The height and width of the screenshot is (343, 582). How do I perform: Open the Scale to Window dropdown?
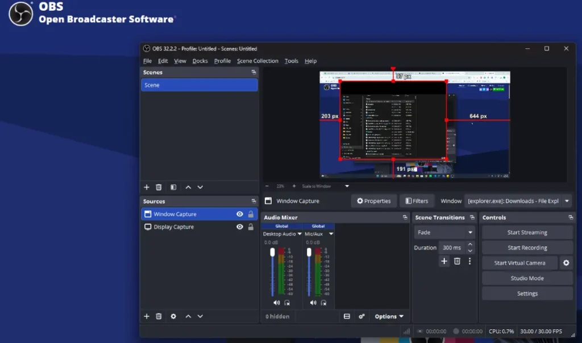[347, 186]
